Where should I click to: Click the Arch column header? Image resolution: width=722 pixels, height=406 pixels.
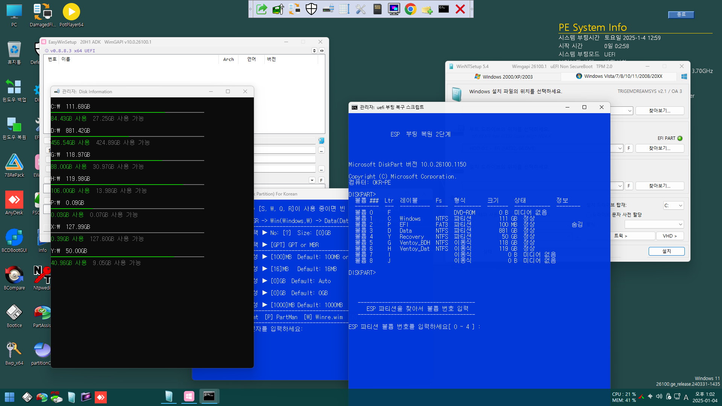pos(228,59)
